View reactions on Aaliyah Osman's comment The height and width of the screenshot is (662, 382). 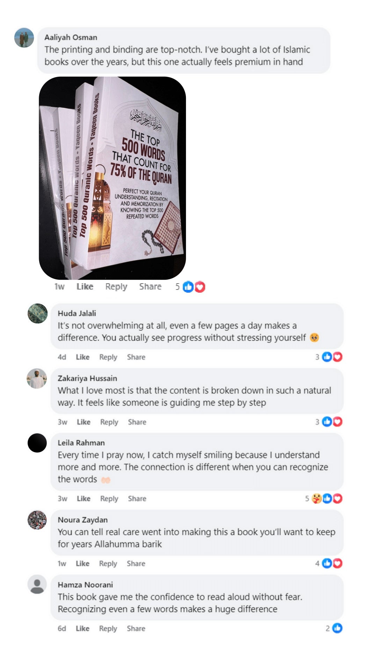click(190, 287)
